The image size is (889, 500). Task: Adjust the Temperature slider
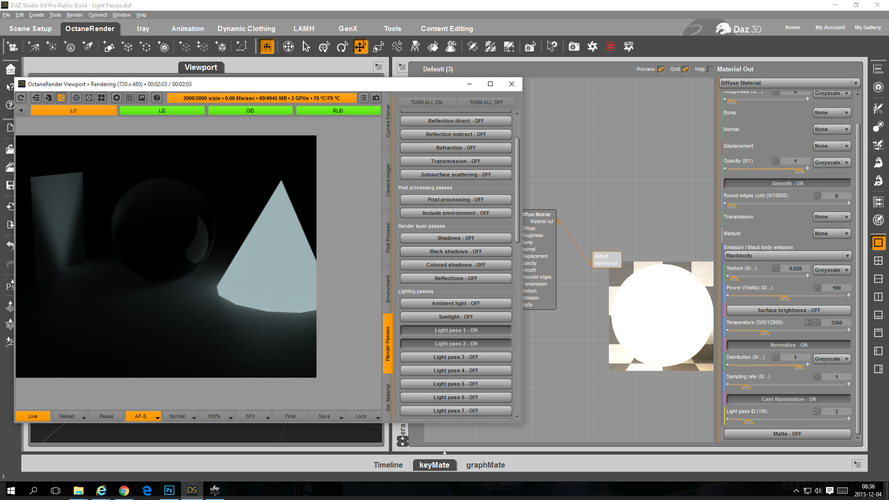(764, 331)
